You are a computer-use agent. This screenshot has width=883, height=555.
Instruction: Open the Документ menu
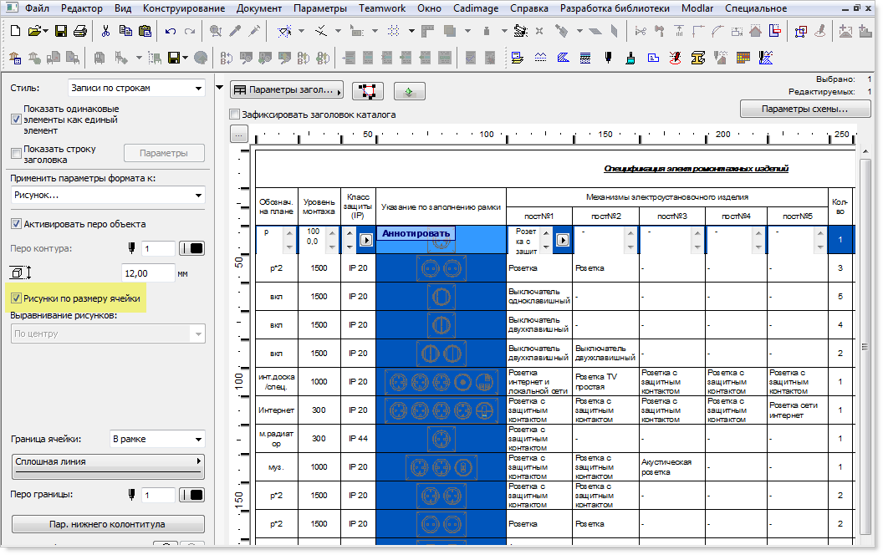click(x=259, y=8)
